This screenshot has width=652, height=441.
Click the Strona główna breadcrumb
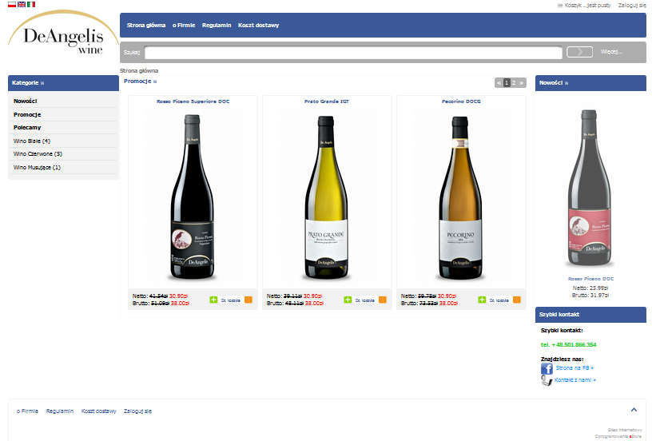pos(139,70)
